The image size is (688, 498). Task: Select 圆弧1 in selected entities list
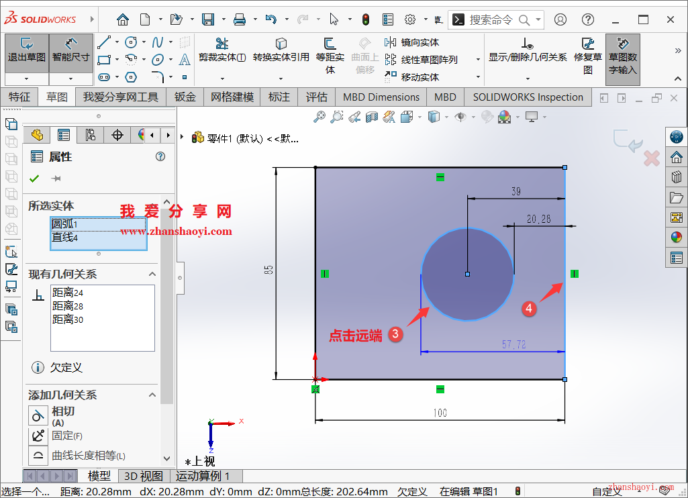click(x=98, y=224)
